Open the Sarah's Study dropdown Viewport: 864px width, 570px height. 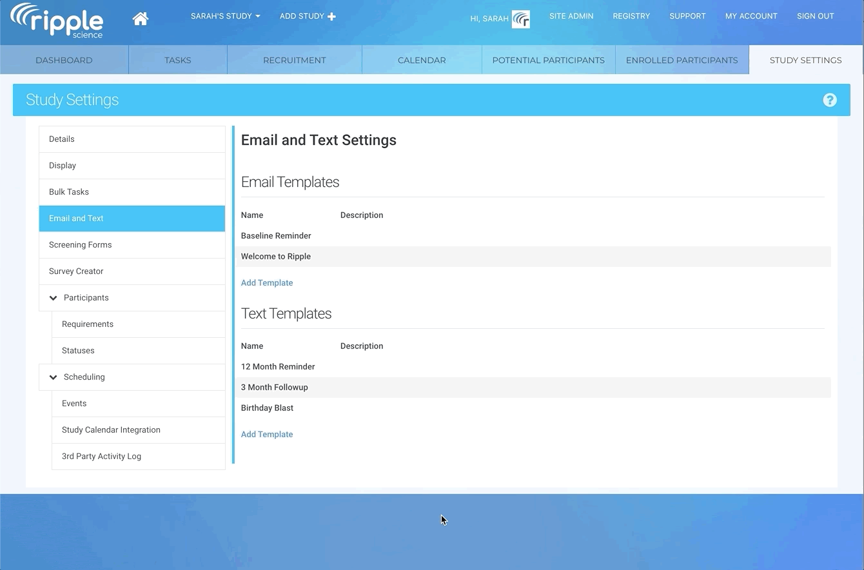[x=225, y=16]
